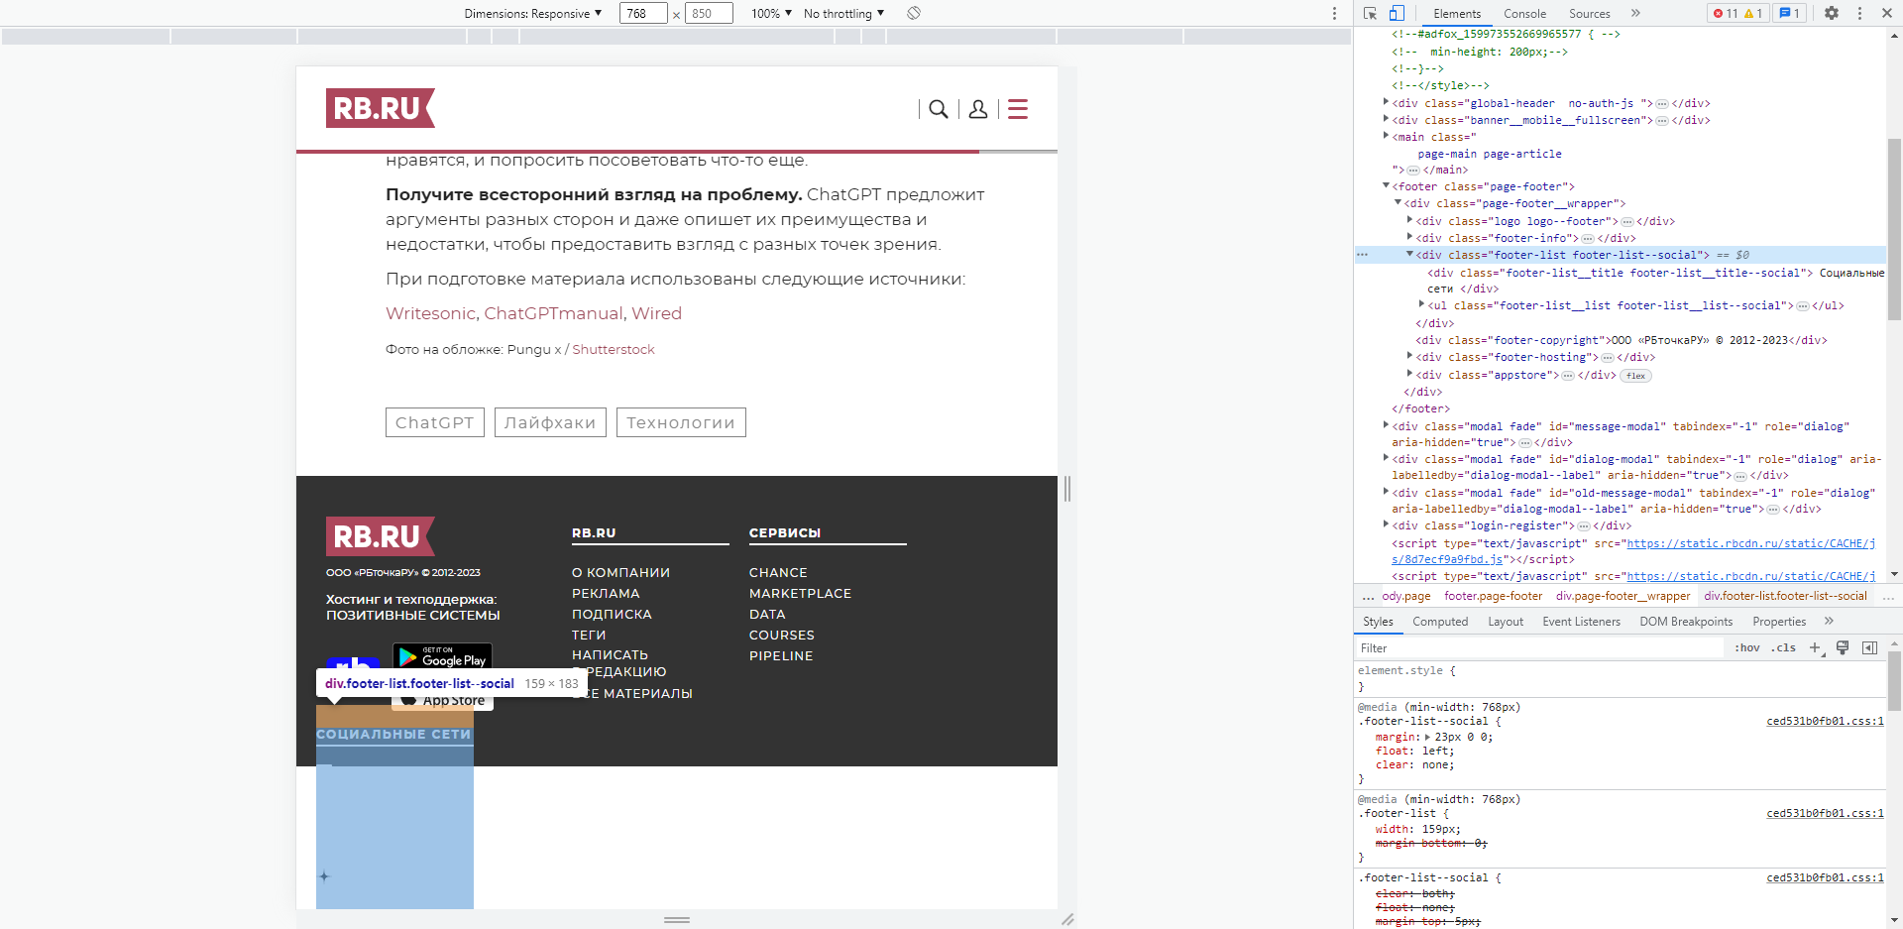The width and height of the screenshot is (1903, 929).
Task: Open DevTools settings gear
Action: [x=1833, y=14]
